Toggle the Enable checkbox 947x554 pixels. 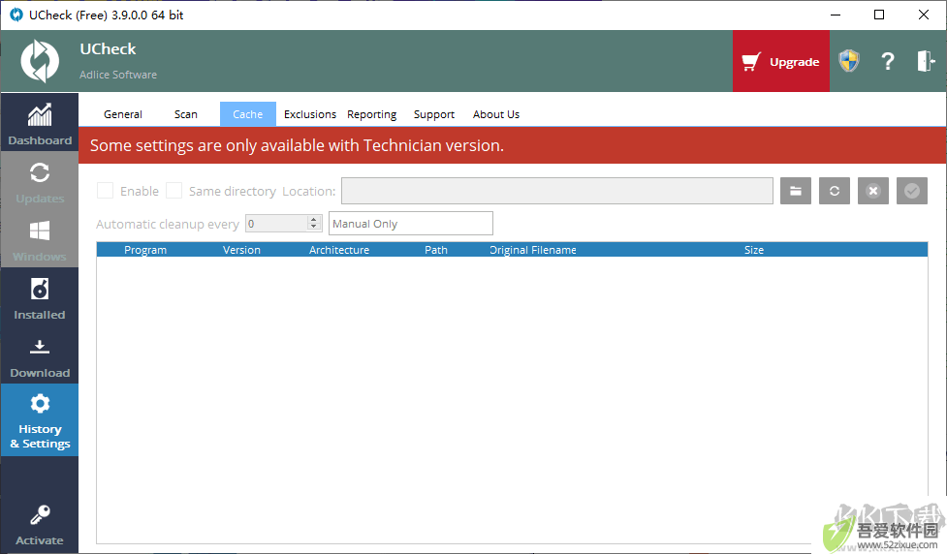pyautogui.click(x=105, y=191)
